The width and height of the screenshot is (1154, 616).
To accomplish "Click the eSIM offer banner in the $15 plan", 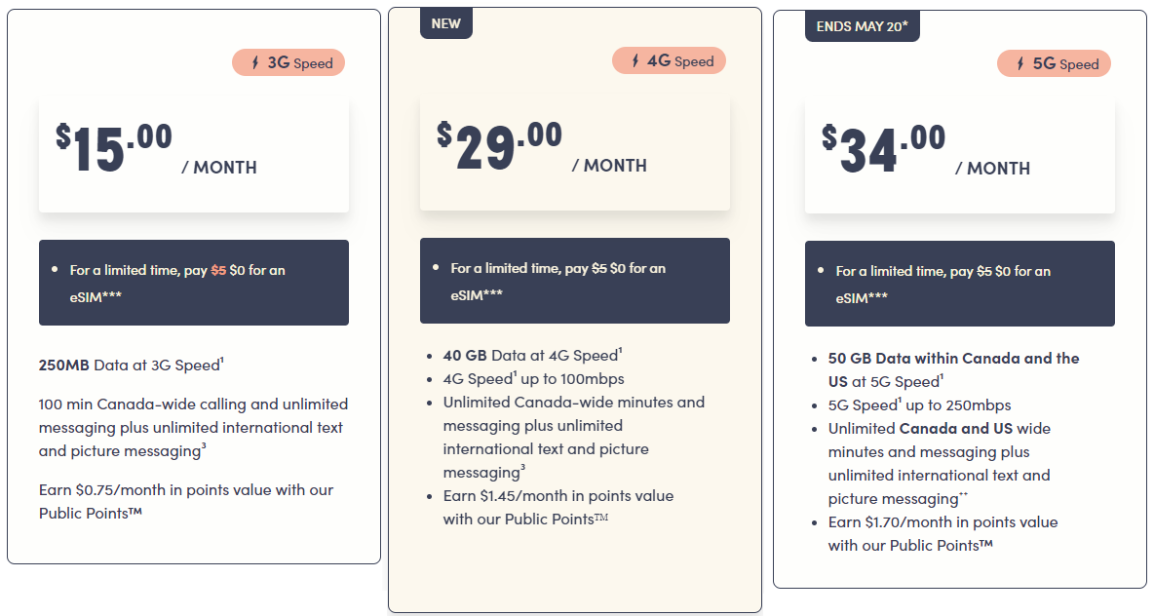I will 193,283.
